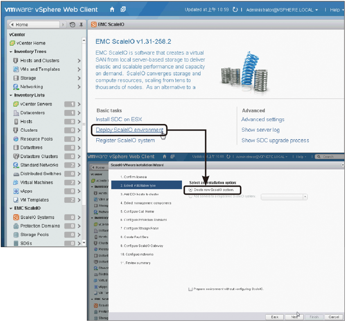Click the Resource Pools icon
The image size is (346, 322).
pos(16,139)
